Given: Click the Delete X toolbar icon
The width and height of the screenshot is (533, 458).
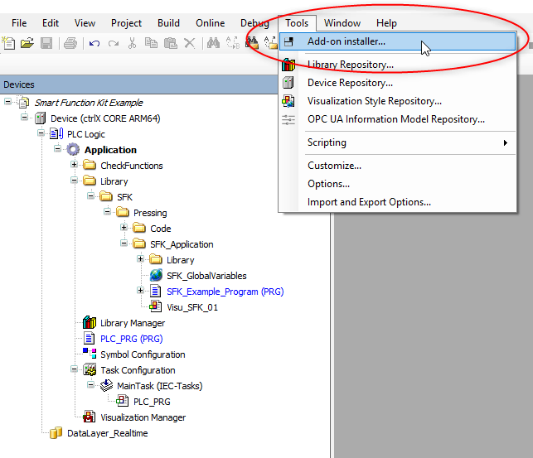Looking at the screenshot, I should (189, 43).
